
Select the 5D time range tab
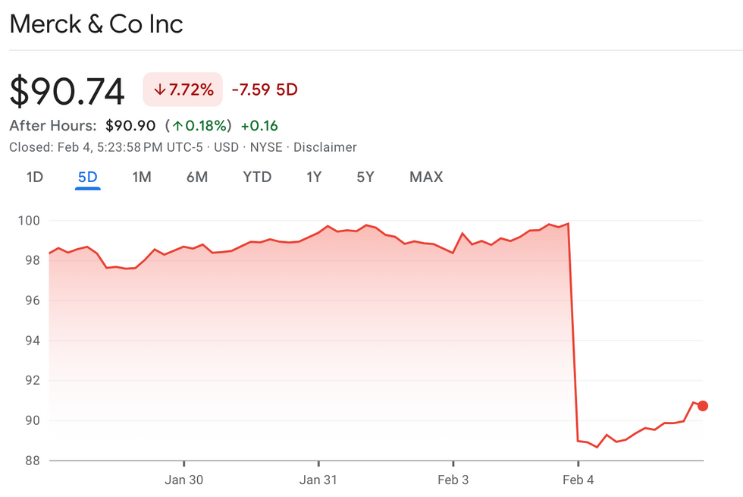click(x=88, y=178)
